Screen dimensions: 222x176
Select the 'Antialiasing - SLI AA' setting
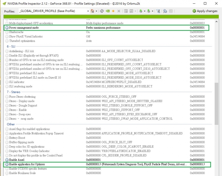(x=21, y=51)
